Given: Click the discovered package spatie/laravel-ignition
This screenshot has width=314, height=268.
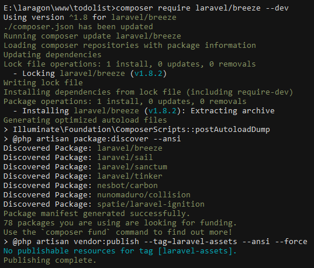Looking at the screenshot, I should (151, 204).
